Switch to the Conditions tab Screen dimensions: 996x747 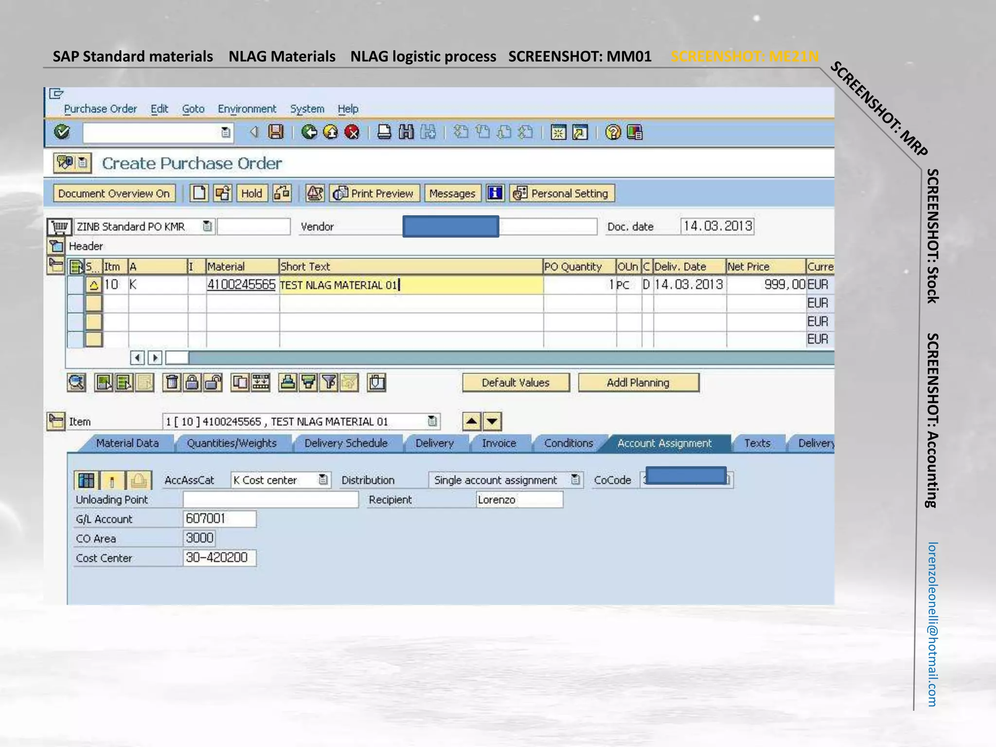[569, 443]
